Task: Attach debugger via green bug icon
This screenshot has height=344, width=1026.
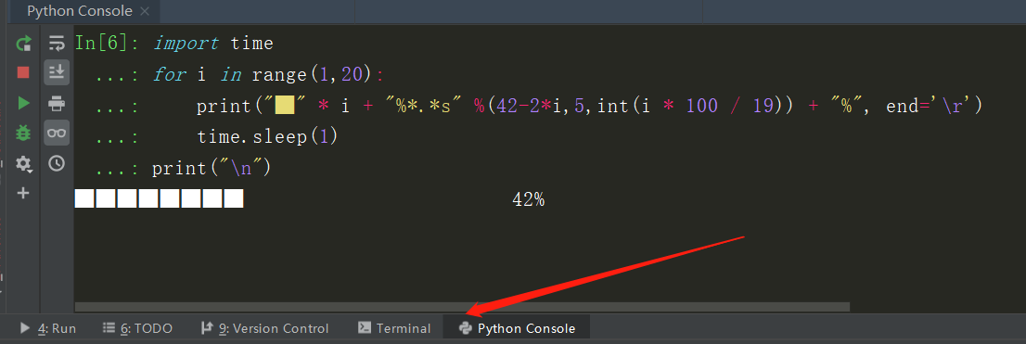Action: tap(23, 133)
